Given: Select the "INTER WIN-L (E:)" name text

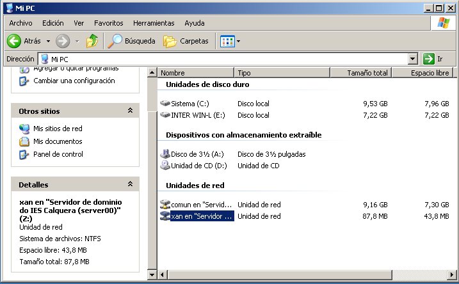Looking at the screenshot, I should click(x=198, y=115).
